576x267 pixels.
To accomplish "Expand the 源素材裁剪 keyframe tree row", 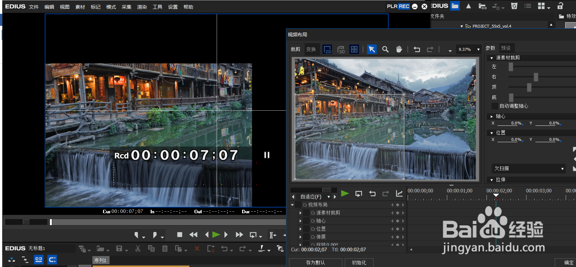I will click(300, 213).
